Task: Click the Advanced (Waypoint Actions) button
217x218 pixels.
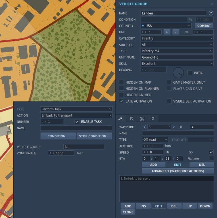Action: 178,171
